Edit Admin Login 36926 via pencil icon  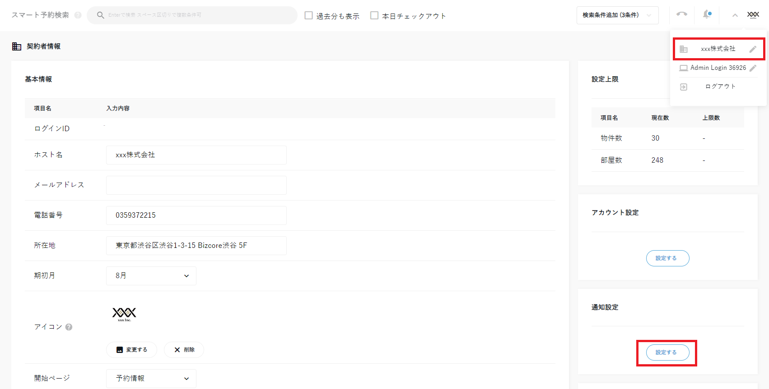click(753, 68)
